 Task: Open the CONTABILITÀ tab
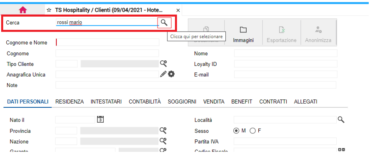pos(145,102)
